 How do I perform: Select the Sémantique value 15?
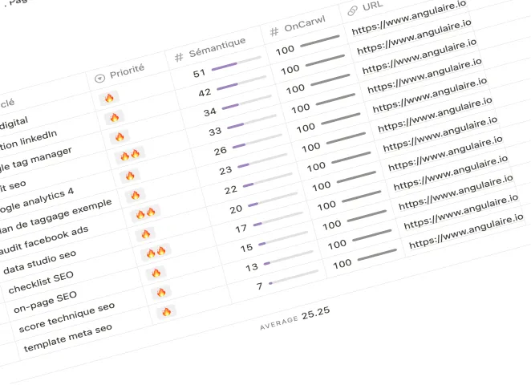click(x=246, y=248)
